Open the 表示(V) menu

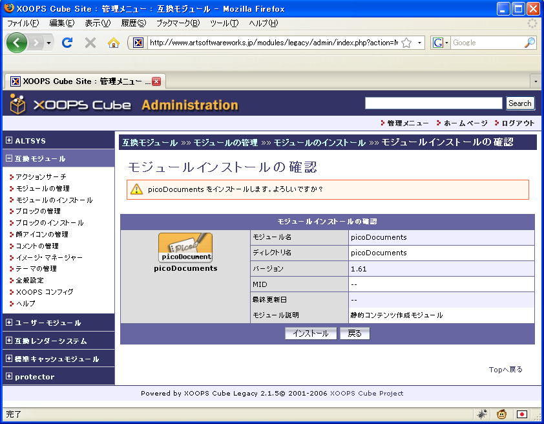pos(98,23)
